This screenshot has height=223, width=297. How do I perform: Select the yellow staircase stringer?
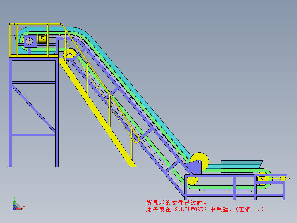click(x=97, y=112)
